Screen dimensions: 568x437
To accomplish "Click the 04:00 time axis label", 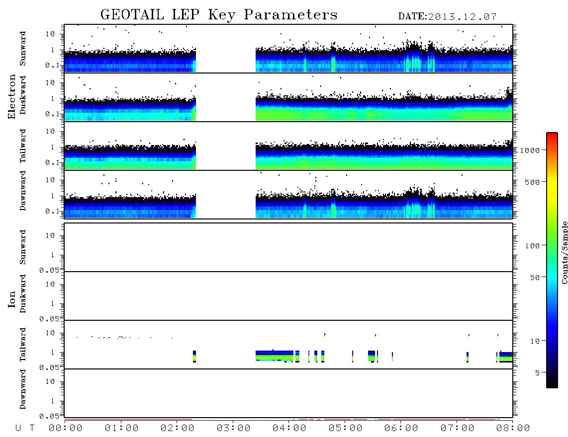I will pyautogui.click(x=289, y=429).
